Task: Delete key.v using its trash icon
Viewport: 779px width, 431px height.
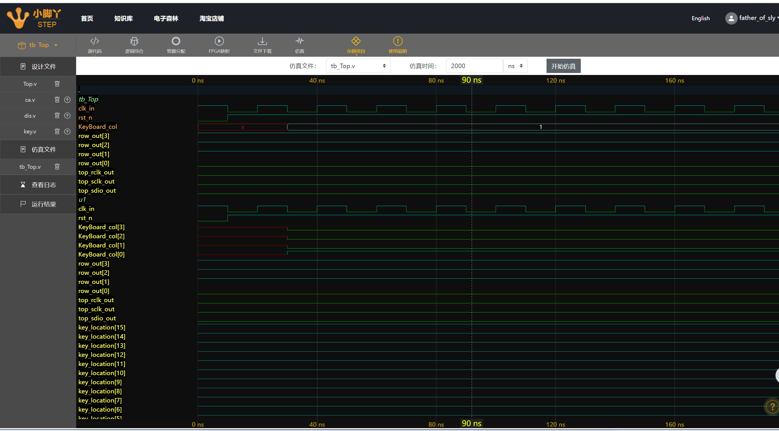Action: (57, 131)
